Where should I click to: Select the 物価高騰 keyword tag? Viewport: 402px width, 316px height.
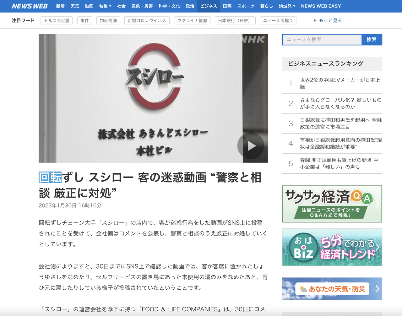[108, 21]
